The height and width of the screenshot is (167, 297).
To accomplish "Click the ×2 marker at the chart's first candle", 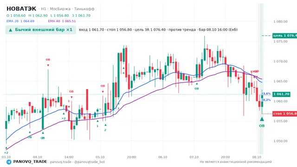I will coord(6,150).
